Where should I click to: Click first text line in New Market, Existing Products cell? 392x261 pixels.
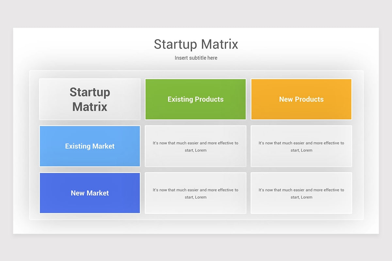pyautogui.click(x=196, y=190)
